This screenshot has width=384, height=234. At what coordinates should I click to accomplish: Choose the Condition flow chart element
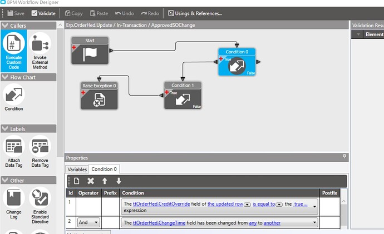click(14, 97)
